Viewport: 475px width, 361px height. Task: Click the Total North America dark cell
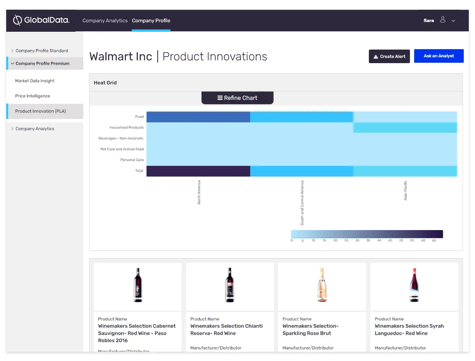(198, 171)
